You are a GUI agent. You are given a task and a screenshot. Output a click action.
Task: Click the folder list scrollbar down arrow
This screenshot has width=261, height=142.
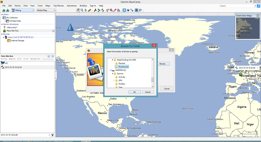point(152,86)
